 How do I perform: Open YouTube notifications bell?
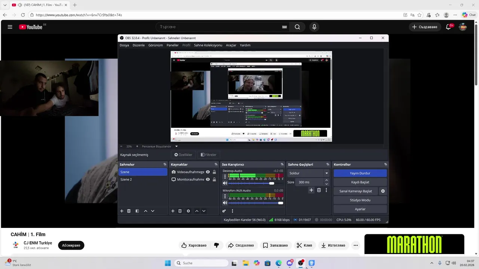[449, 27]
